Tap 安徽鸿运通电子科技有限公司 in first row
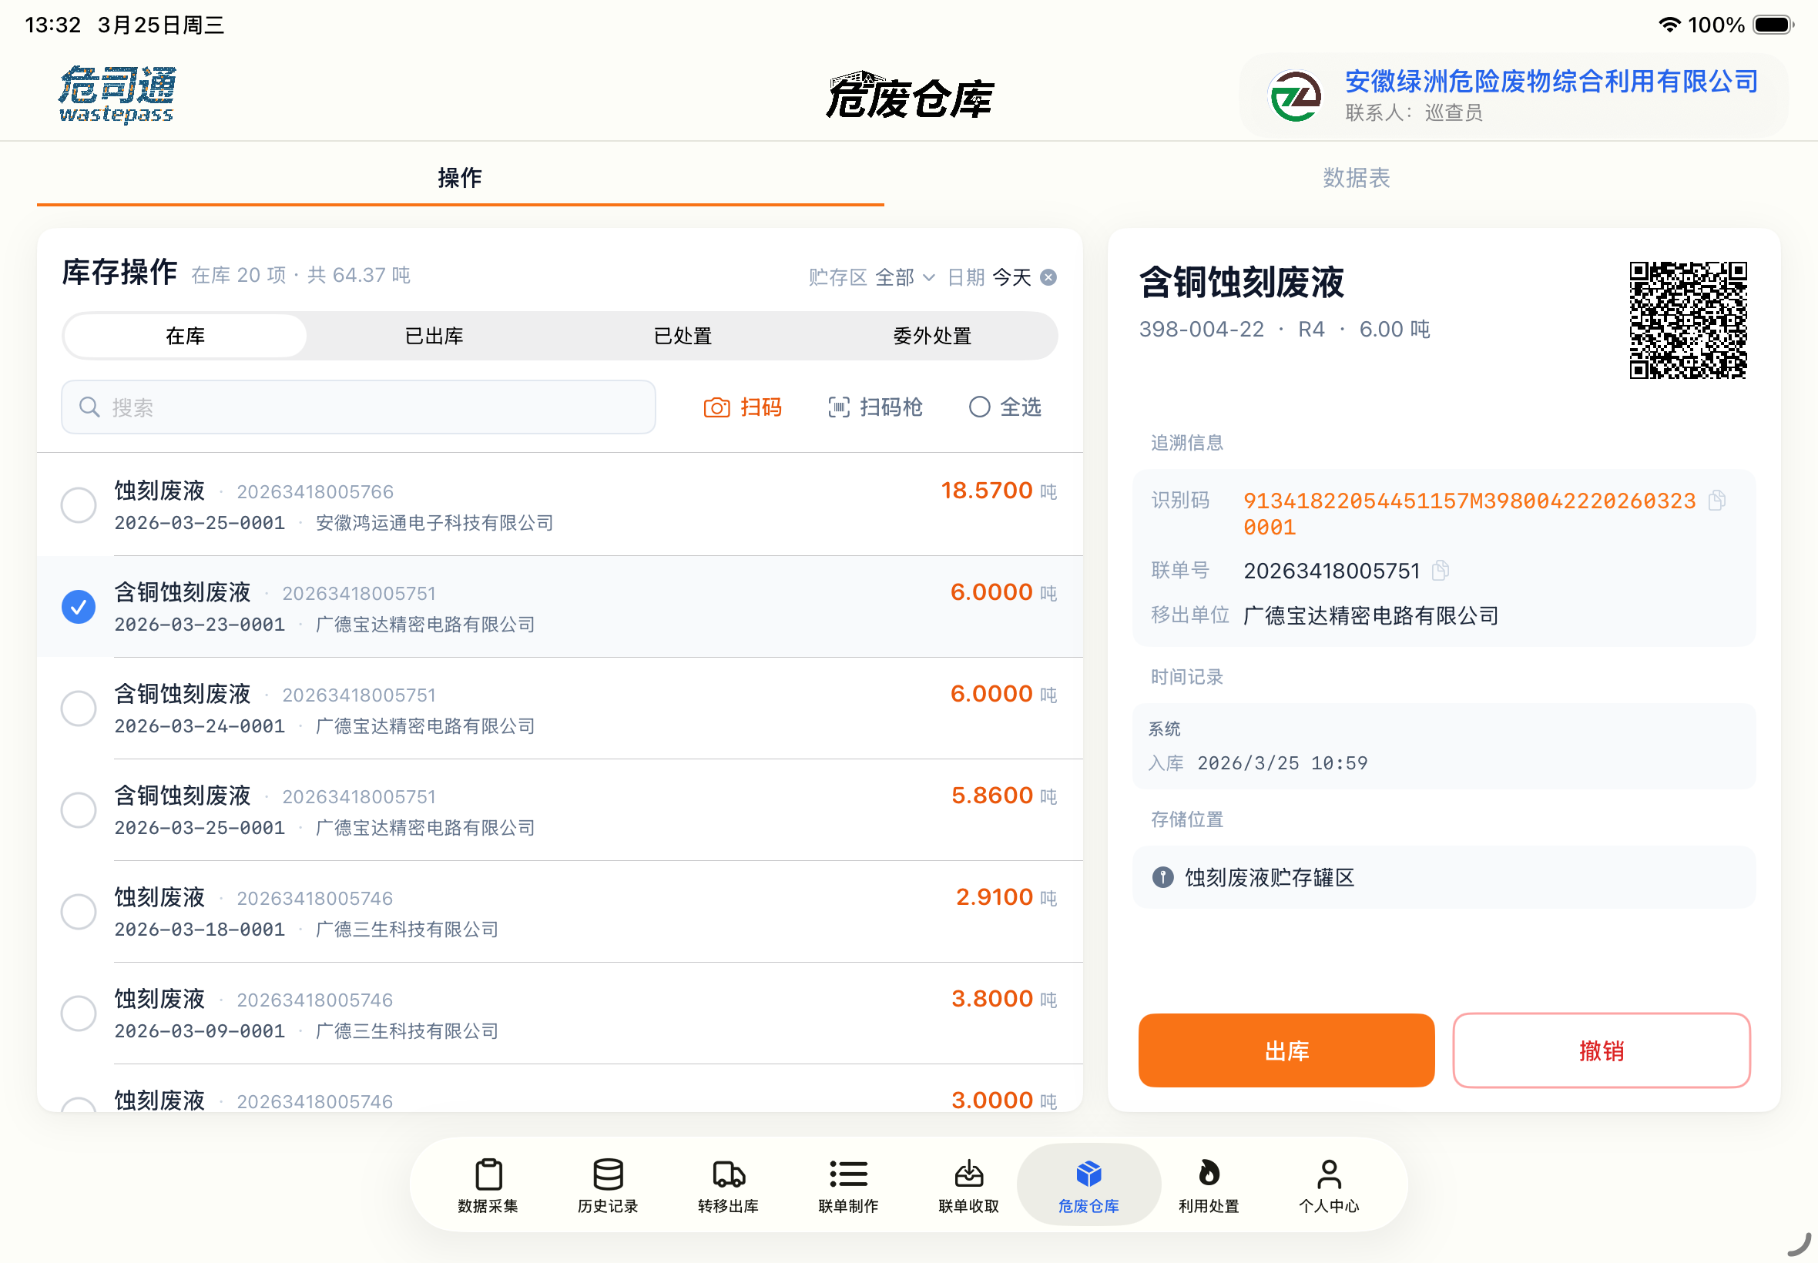Image resolution: width=1818 pixels, height=1263 pixels. pyautogui.click(x=434, y=523)
